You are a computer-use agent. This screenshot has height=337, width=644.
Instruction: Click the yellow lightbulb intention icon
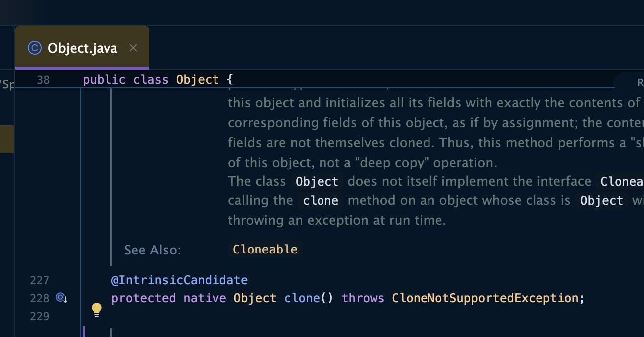97,310
